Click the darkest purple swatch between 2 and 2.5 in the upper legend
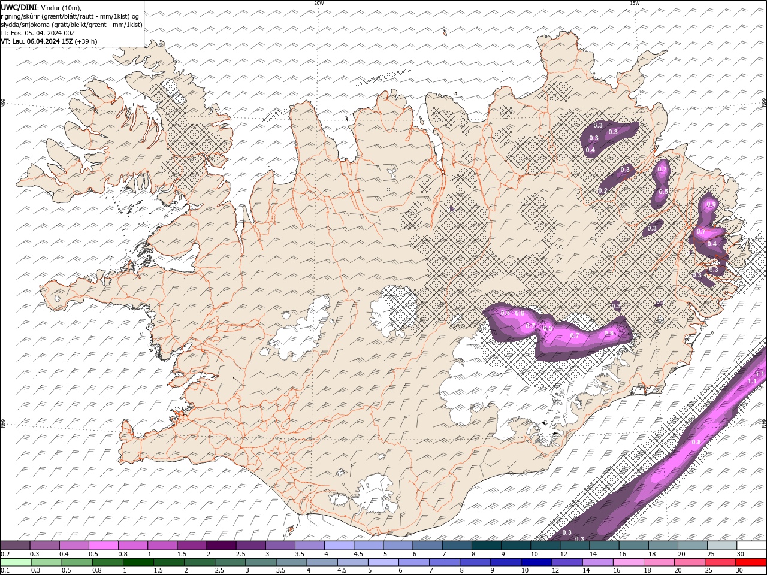 click(x=221, y=546)
